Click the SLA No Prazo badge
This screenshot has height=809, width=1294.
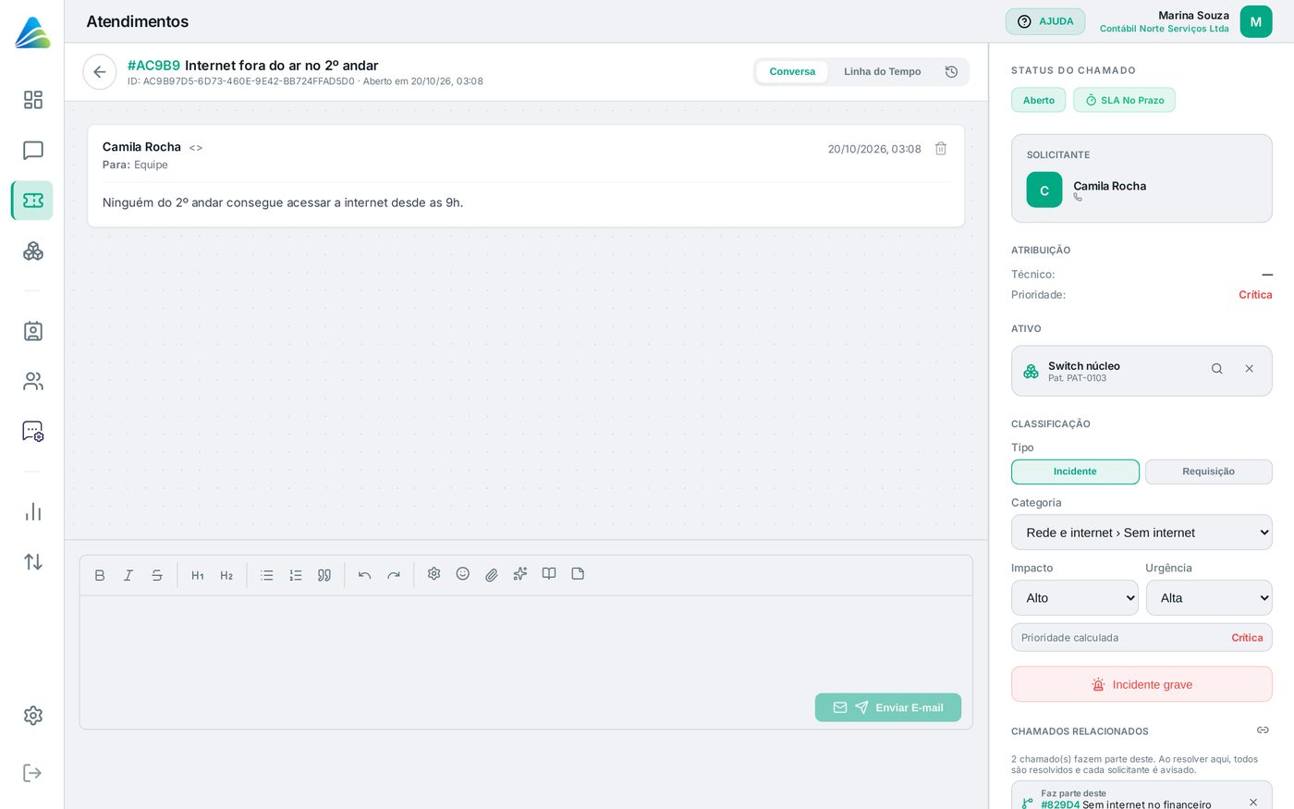coord(1124,100)
